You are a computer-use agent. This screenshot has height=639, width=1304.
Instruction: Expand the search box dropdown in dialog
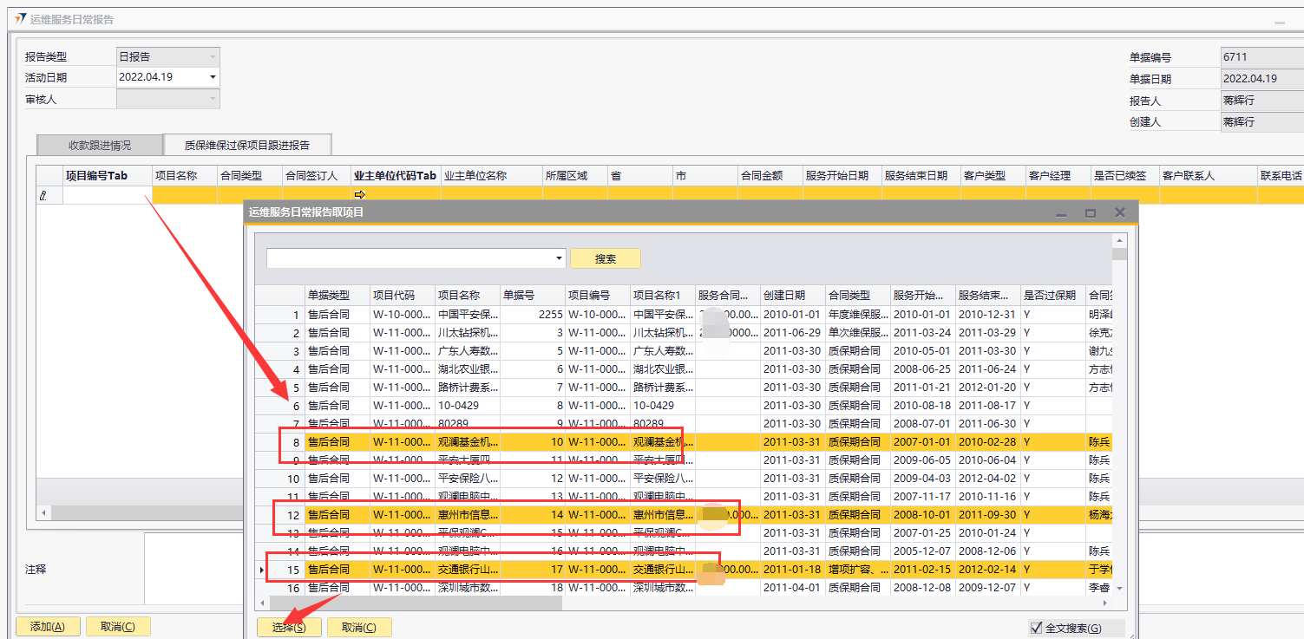pos(559,258)
